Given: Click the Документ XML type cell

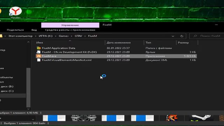Looking at the screenshot, I should [156, 60].
